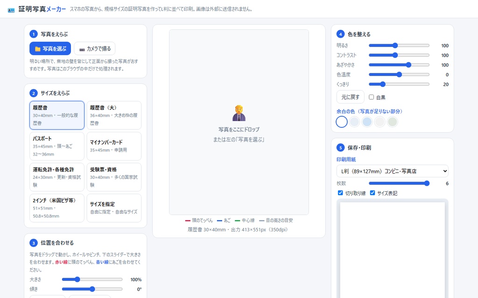This screenshot has height=298, width=478.
Task: Select the light gray fourth margin swatch
Action: coord(380,122)
